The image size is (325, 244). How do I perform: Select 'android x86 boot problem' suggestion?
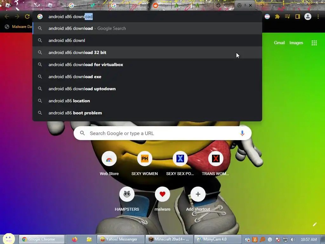(x=147, y=113)
